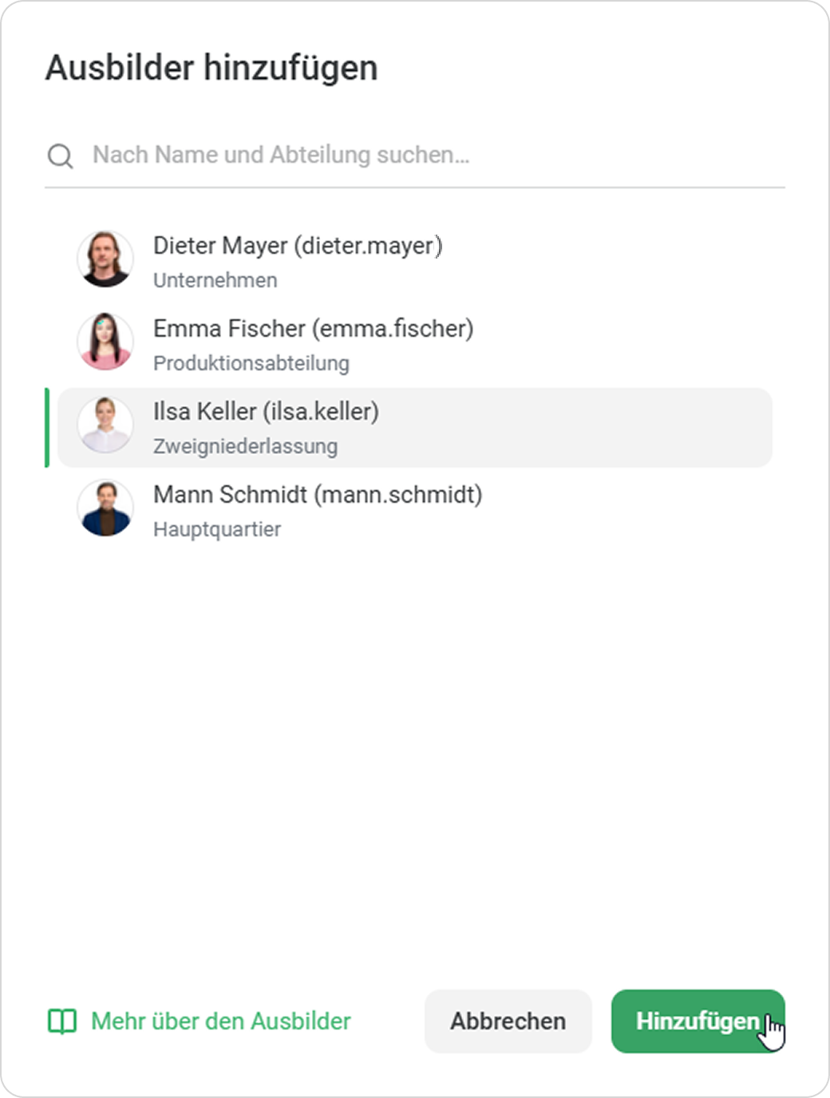The height and width of the screenshot is (1098, 830).
Task: Click Dieter Mayer's avatar photo
Action: 105,259
